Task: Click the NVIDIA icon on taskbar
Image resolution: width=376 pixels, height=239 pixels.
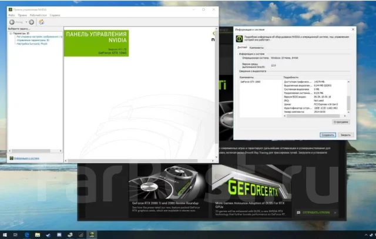Action: tap(92, 235)
